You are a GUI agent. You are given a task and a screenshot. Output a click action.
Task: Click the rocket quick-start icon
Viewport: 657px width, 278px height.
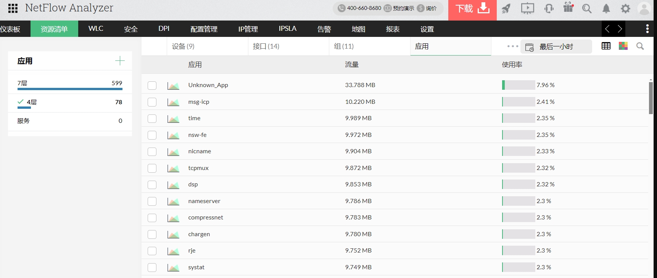[506, 8]
